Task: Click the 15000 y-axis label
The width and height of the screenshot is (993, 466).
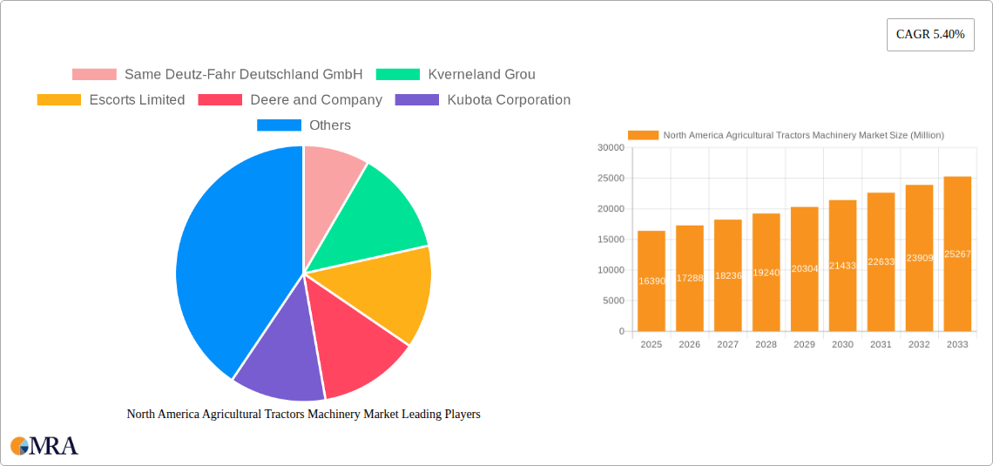Action: point(611,240)
